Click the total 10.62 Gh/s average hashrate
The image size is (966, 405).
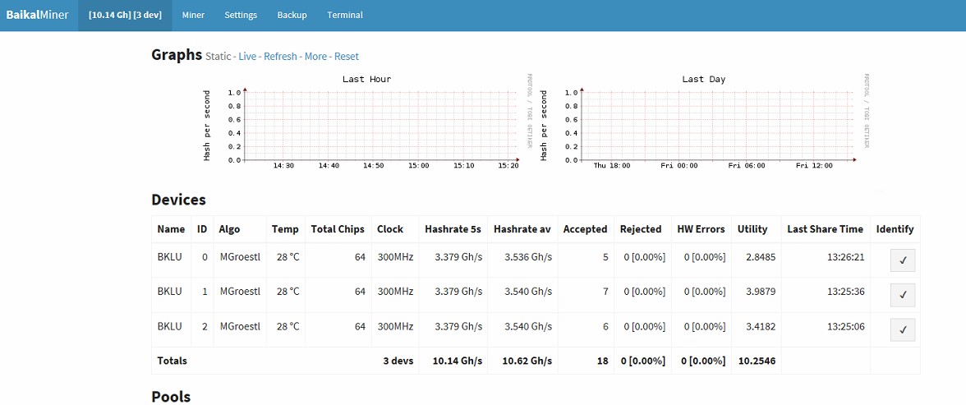(527, 361)
